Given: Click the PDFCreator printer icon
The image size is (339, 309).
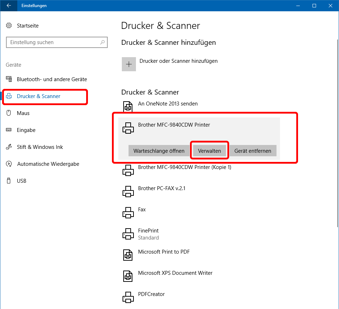Looking at the screenshot, I should (x=128, y=297).
